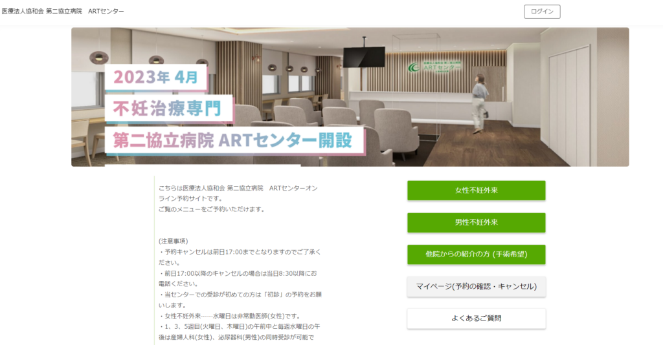Open マイページ (予約の確認・キャンセル)
Viewport: 663px width, 345px height.
476,286
